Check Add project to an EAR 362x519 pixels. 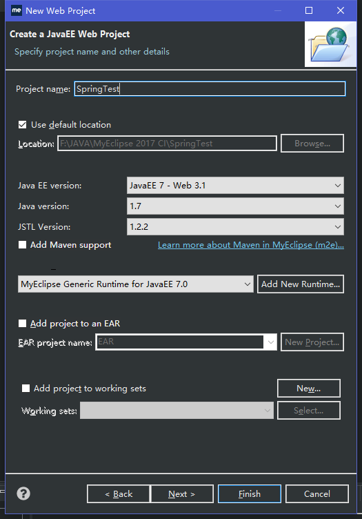(23, 324)
